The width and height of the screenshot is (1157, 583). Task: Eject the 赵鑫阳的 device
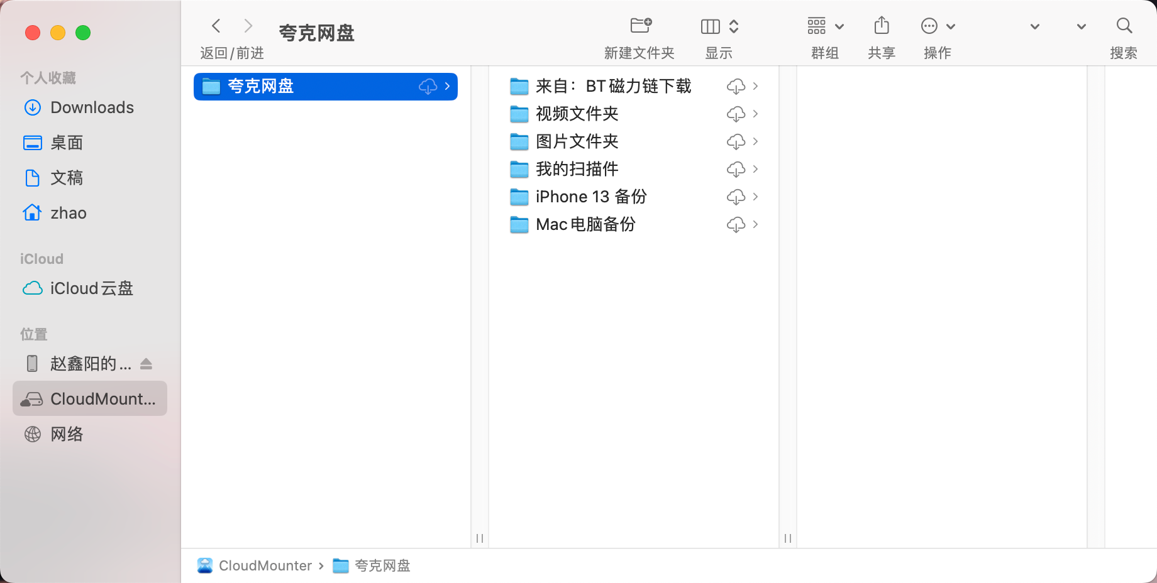click(147, 364)
